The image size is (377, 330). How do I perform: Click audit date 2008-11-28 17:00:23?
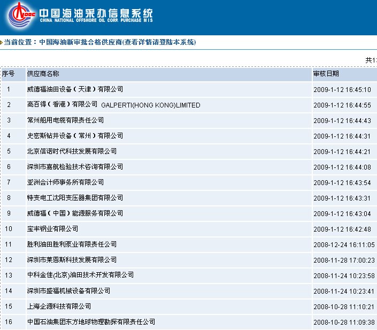[344, 260]
